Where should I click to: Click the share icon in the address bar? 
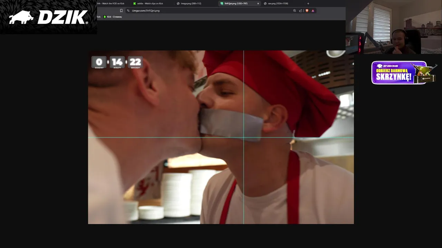pyautogui.click(x=300, y=11)
